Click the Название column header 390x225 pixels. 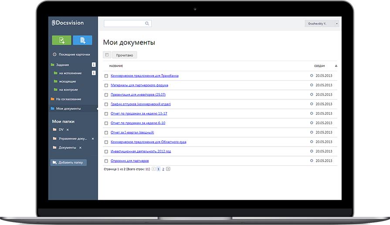point(116,66)
